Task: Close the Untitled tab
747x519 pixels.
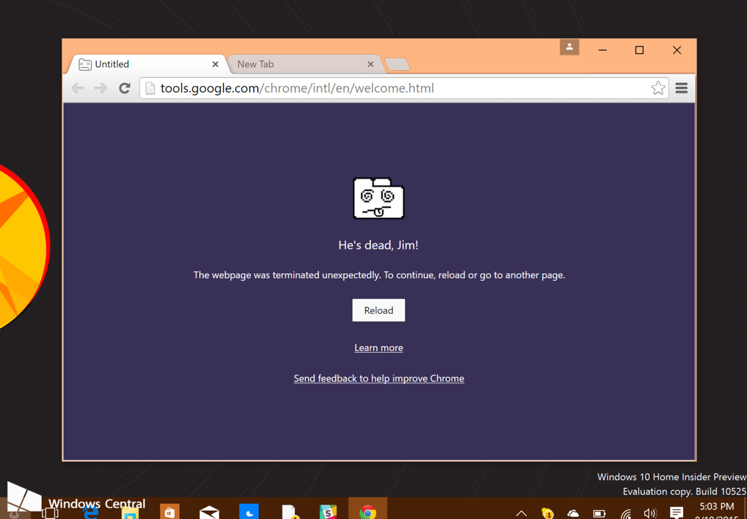Action: click(215, 64)
